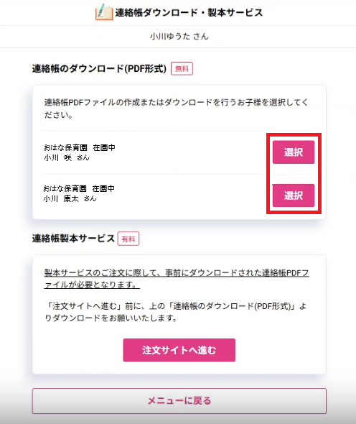Select 小川 咲 with the 選択 button
The image size is (356, 424).
click(294, 152)
